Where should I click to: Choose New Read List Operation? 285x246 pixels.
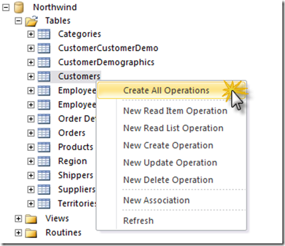(x=173, y=128)
